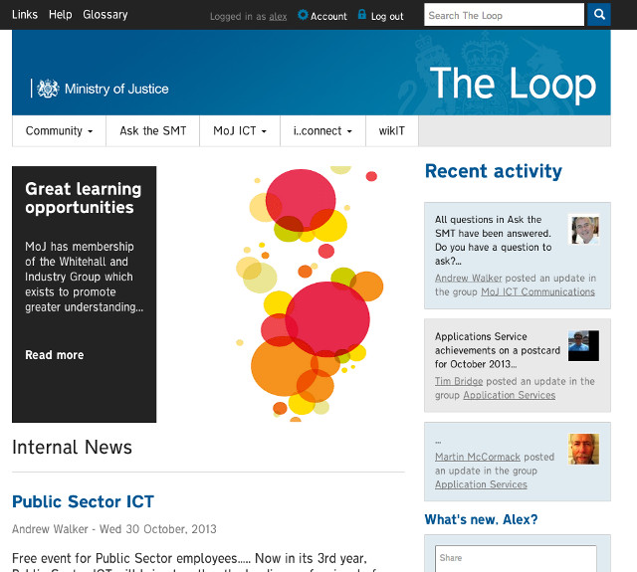
Task: Open Tim Bridge's avatar photo
Action: pos(583,346)
